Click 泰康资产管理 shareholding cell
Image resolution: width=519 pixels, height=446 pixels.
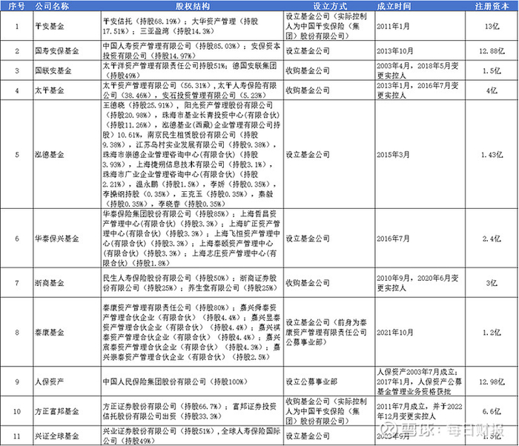coord(192,332)
